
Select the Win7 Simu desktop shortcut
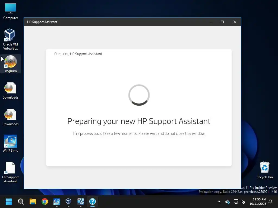pyautogui.click(x=11, y=144)
